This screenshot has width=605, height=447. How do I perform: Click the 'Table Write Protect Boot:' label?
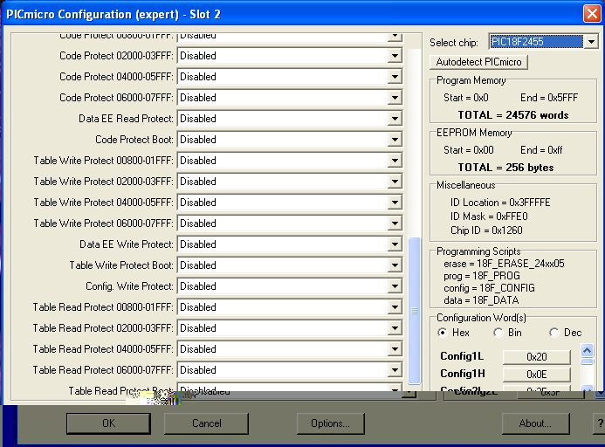click(x=121, y=265)
